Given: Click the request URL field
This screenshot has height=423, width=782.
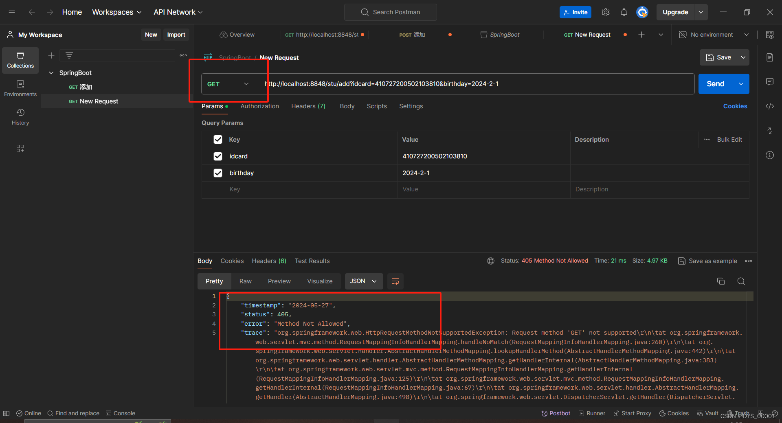Looking at the screenshot, I should click(476, 84).
